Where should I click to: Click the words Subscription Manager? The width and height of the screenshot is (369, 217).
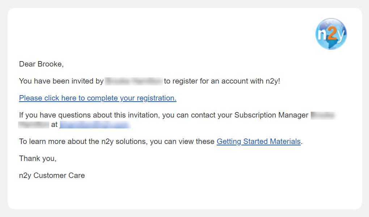pos(271,115)
